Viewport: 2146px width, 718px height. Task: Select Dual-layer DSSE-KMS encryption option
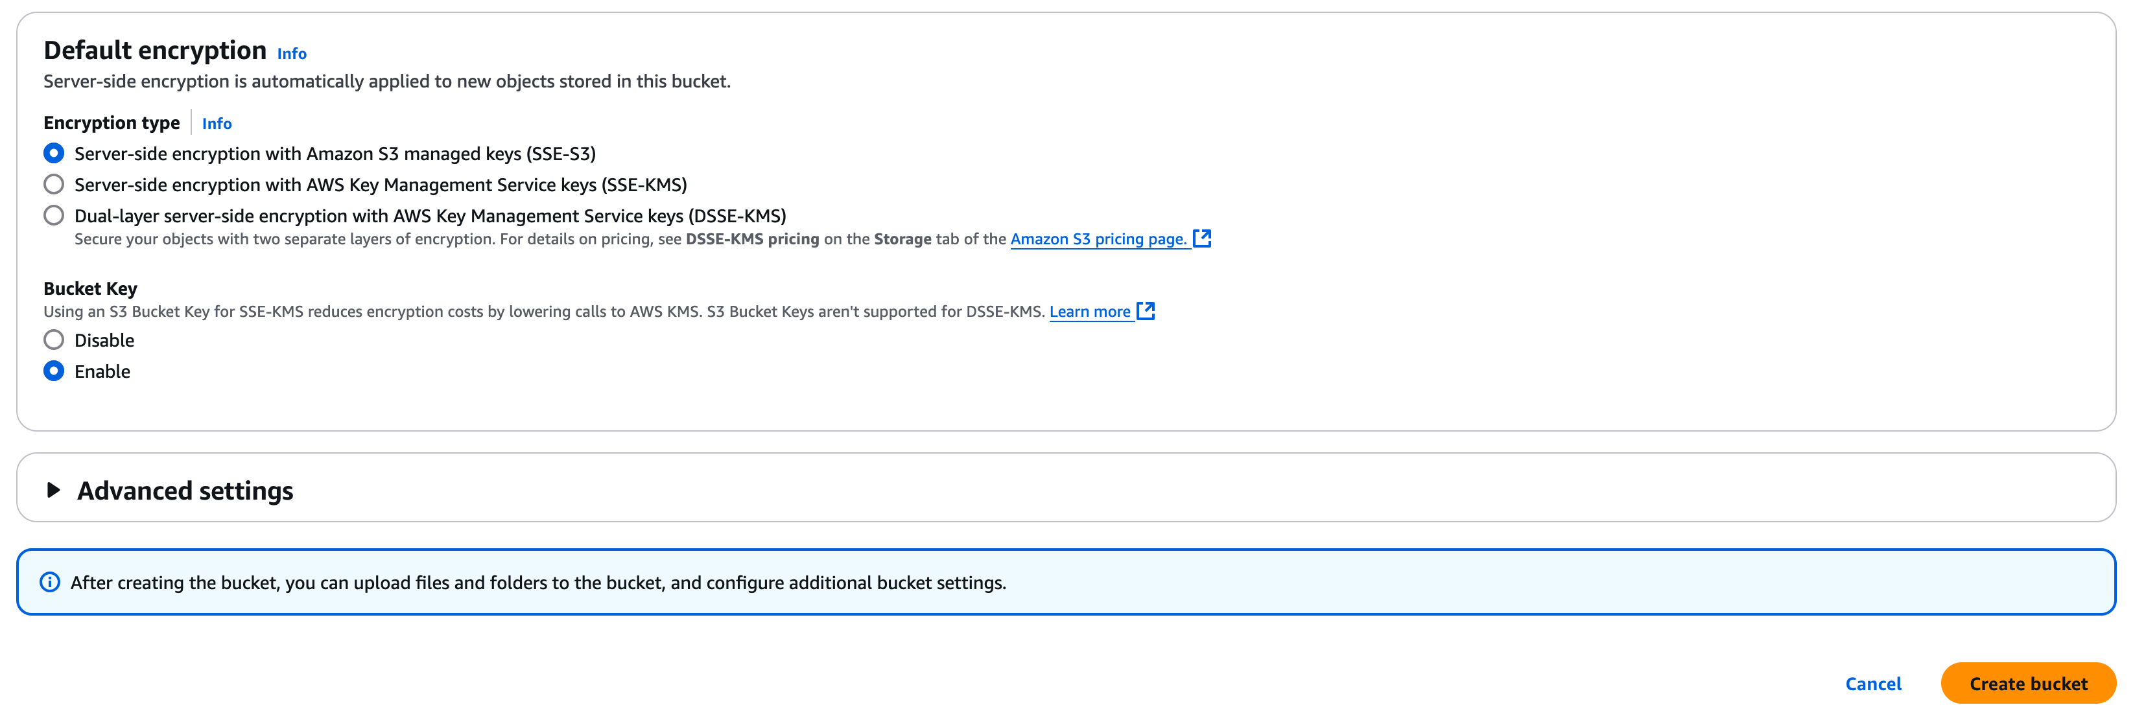pyautogui.click(x=54, y=216)
